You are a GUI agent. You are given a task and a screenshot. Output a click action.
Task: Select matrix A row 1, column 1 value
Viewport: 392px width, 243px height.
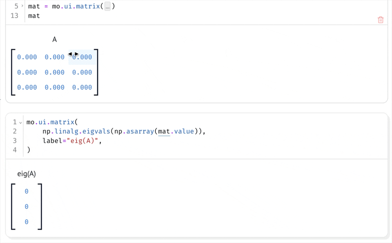[x=27, y=57]
